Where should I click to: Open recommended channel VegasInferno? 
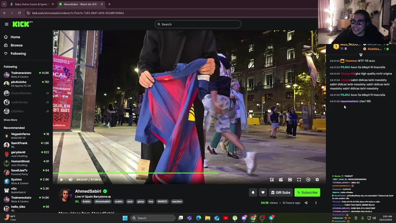[x=26, y=136]
